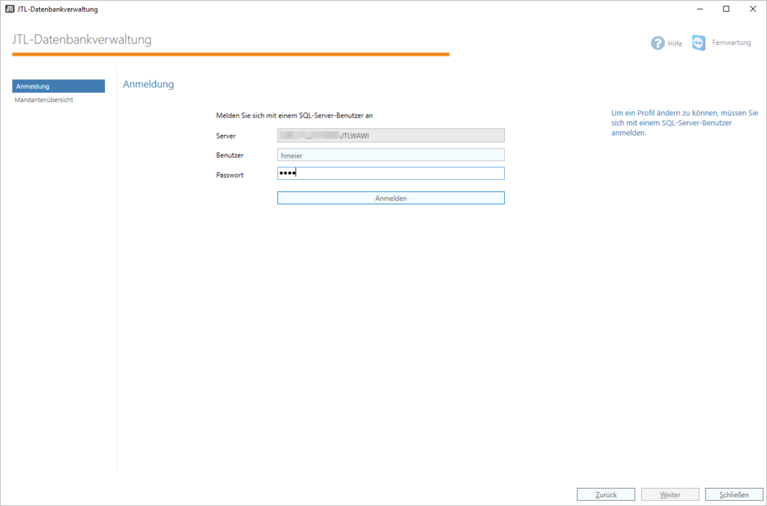This screenshot has width=767, height=506.
Task: Open Fernwartung via the TeamViewer icon
Action: 699,43
